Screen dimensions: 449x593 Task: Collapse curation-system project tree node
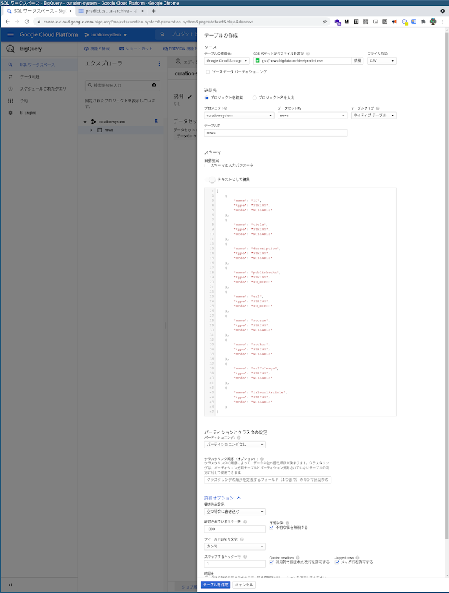[85, 122]
